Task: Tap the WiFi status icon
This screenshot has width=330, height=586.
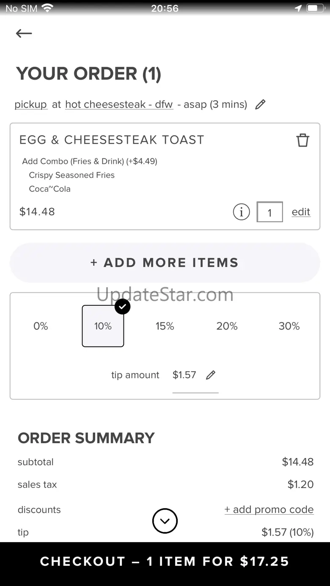Action: point(47,8)
